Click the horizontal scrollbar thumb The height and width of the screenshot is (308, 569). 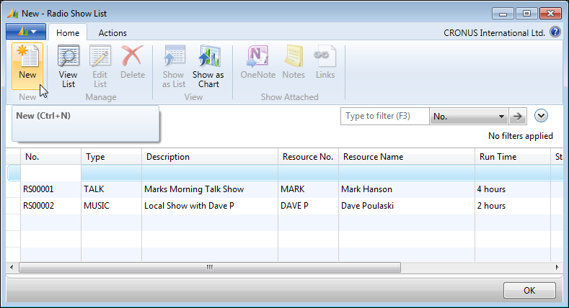210,268
